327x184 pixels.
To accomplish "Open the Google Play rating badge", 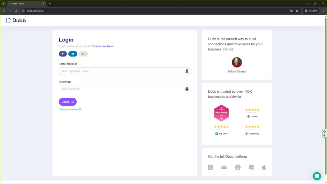I will pos(252,130).
